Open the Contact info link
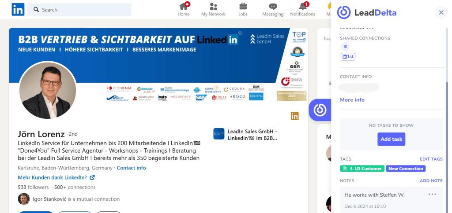Screen dimensions: 452x213 [131, 168]
